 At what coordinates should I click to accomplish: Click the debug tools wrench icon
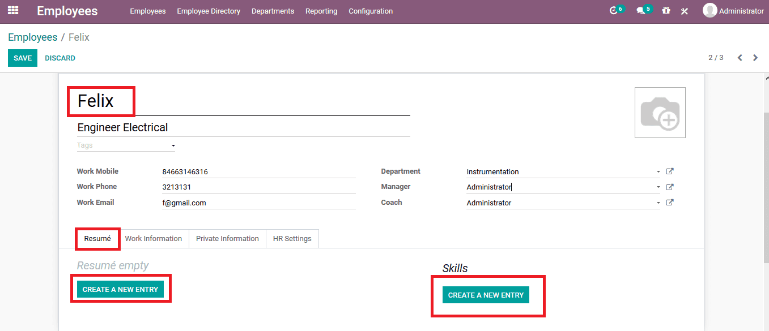(x=685, y=11)
